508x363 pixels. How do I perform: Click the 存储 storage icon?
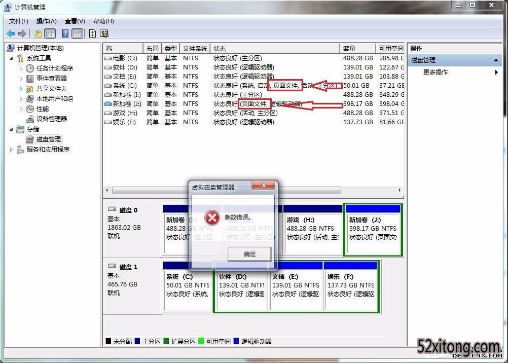click(x=20, y=129)
